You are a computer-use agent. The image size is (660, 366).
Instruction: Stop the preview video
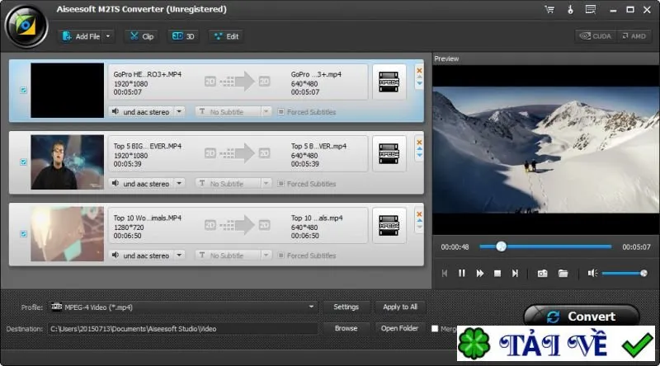(x=497, y=274)
